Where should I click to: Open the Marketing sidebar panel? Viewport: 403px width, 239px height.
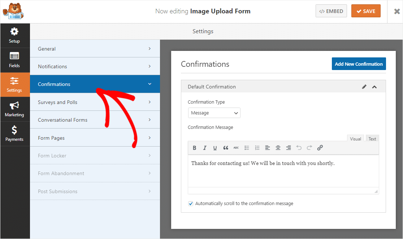14,109
